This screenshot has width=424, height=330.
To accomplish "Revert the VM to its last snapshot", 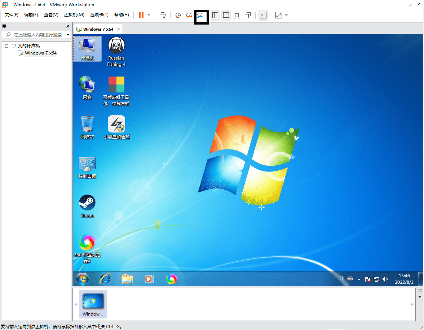I will coord(189,15).
